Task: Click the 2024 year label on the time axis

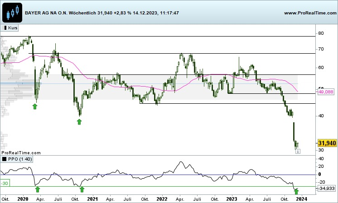Action: click(x=301, y=199)
